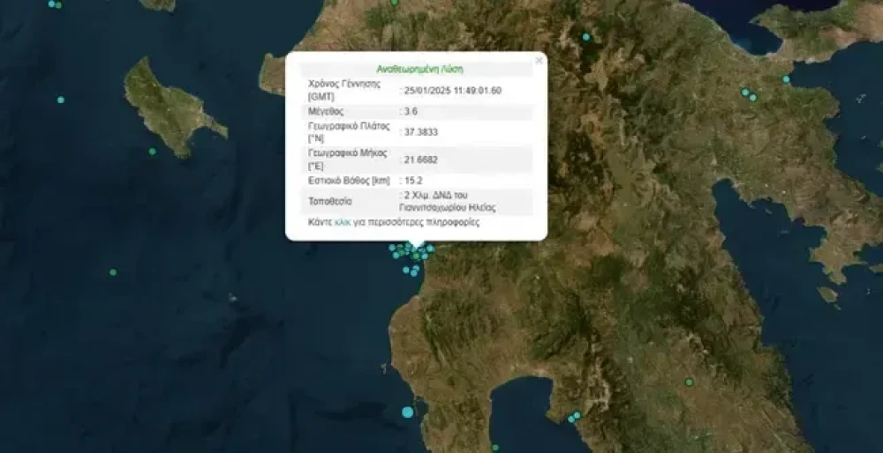Screen dimensions: 883x453
Task: Click the green quake marker directly under the popup pointer
Action: pyautogui.click(x=416, y=256)
